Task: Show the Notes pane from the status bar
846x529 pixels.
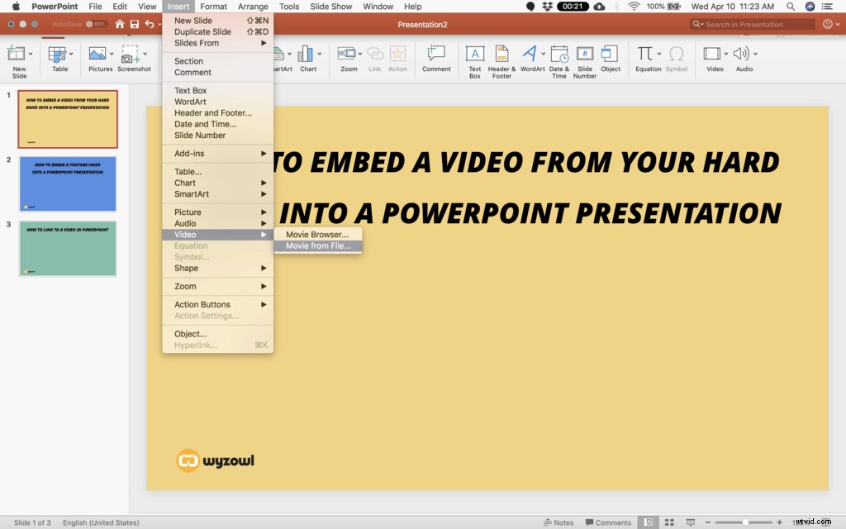Action: (559, 522)
